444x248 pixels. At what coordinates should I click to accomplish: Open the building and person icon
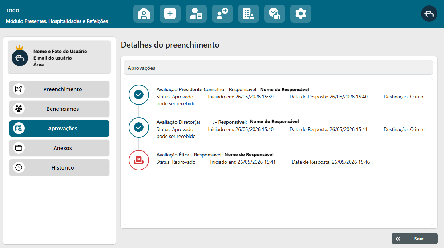pos(249,14)
